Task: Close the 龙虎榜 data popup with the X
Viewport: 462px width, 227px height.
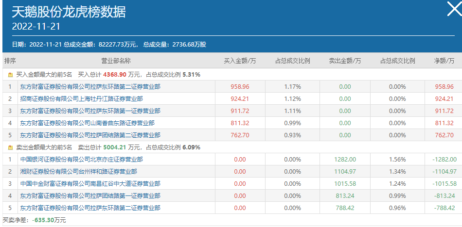Action: tap(454, 9)
